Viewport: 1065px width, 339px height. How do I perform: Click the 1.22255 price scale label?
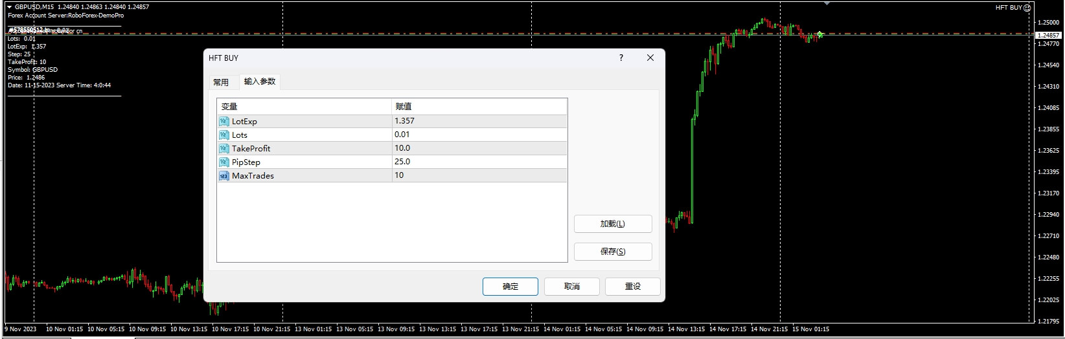pyautogui.click(x=1048, y=279)
